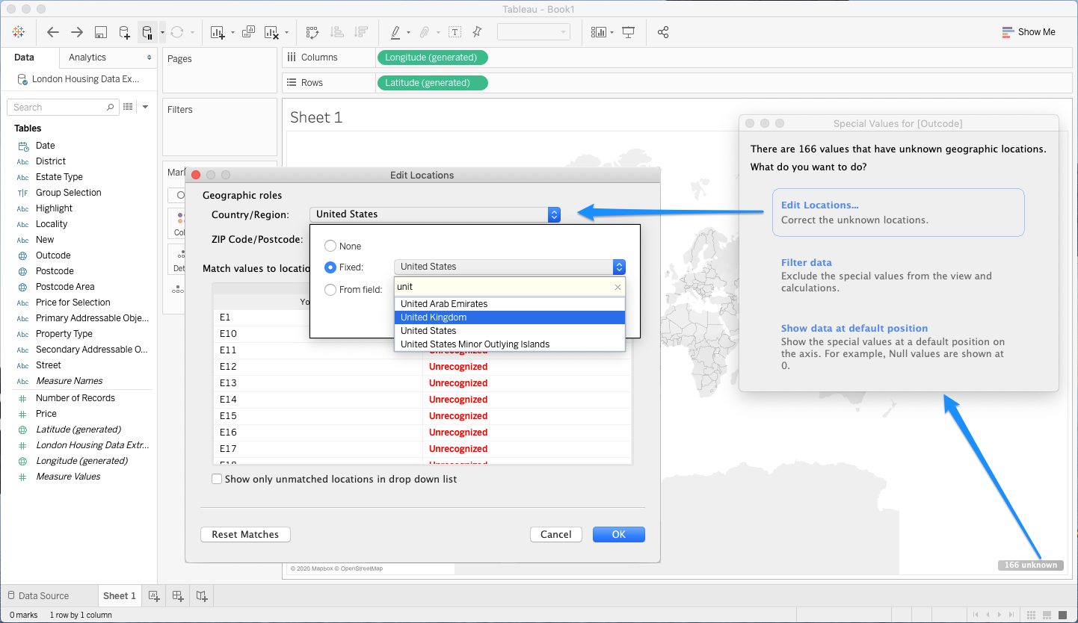Image resolution: width=1078 pixels, height=623 pixels.
Task: Click the Latitude (generated) pill in Rows
Action: pyautogui.click(x=433, y=83)
